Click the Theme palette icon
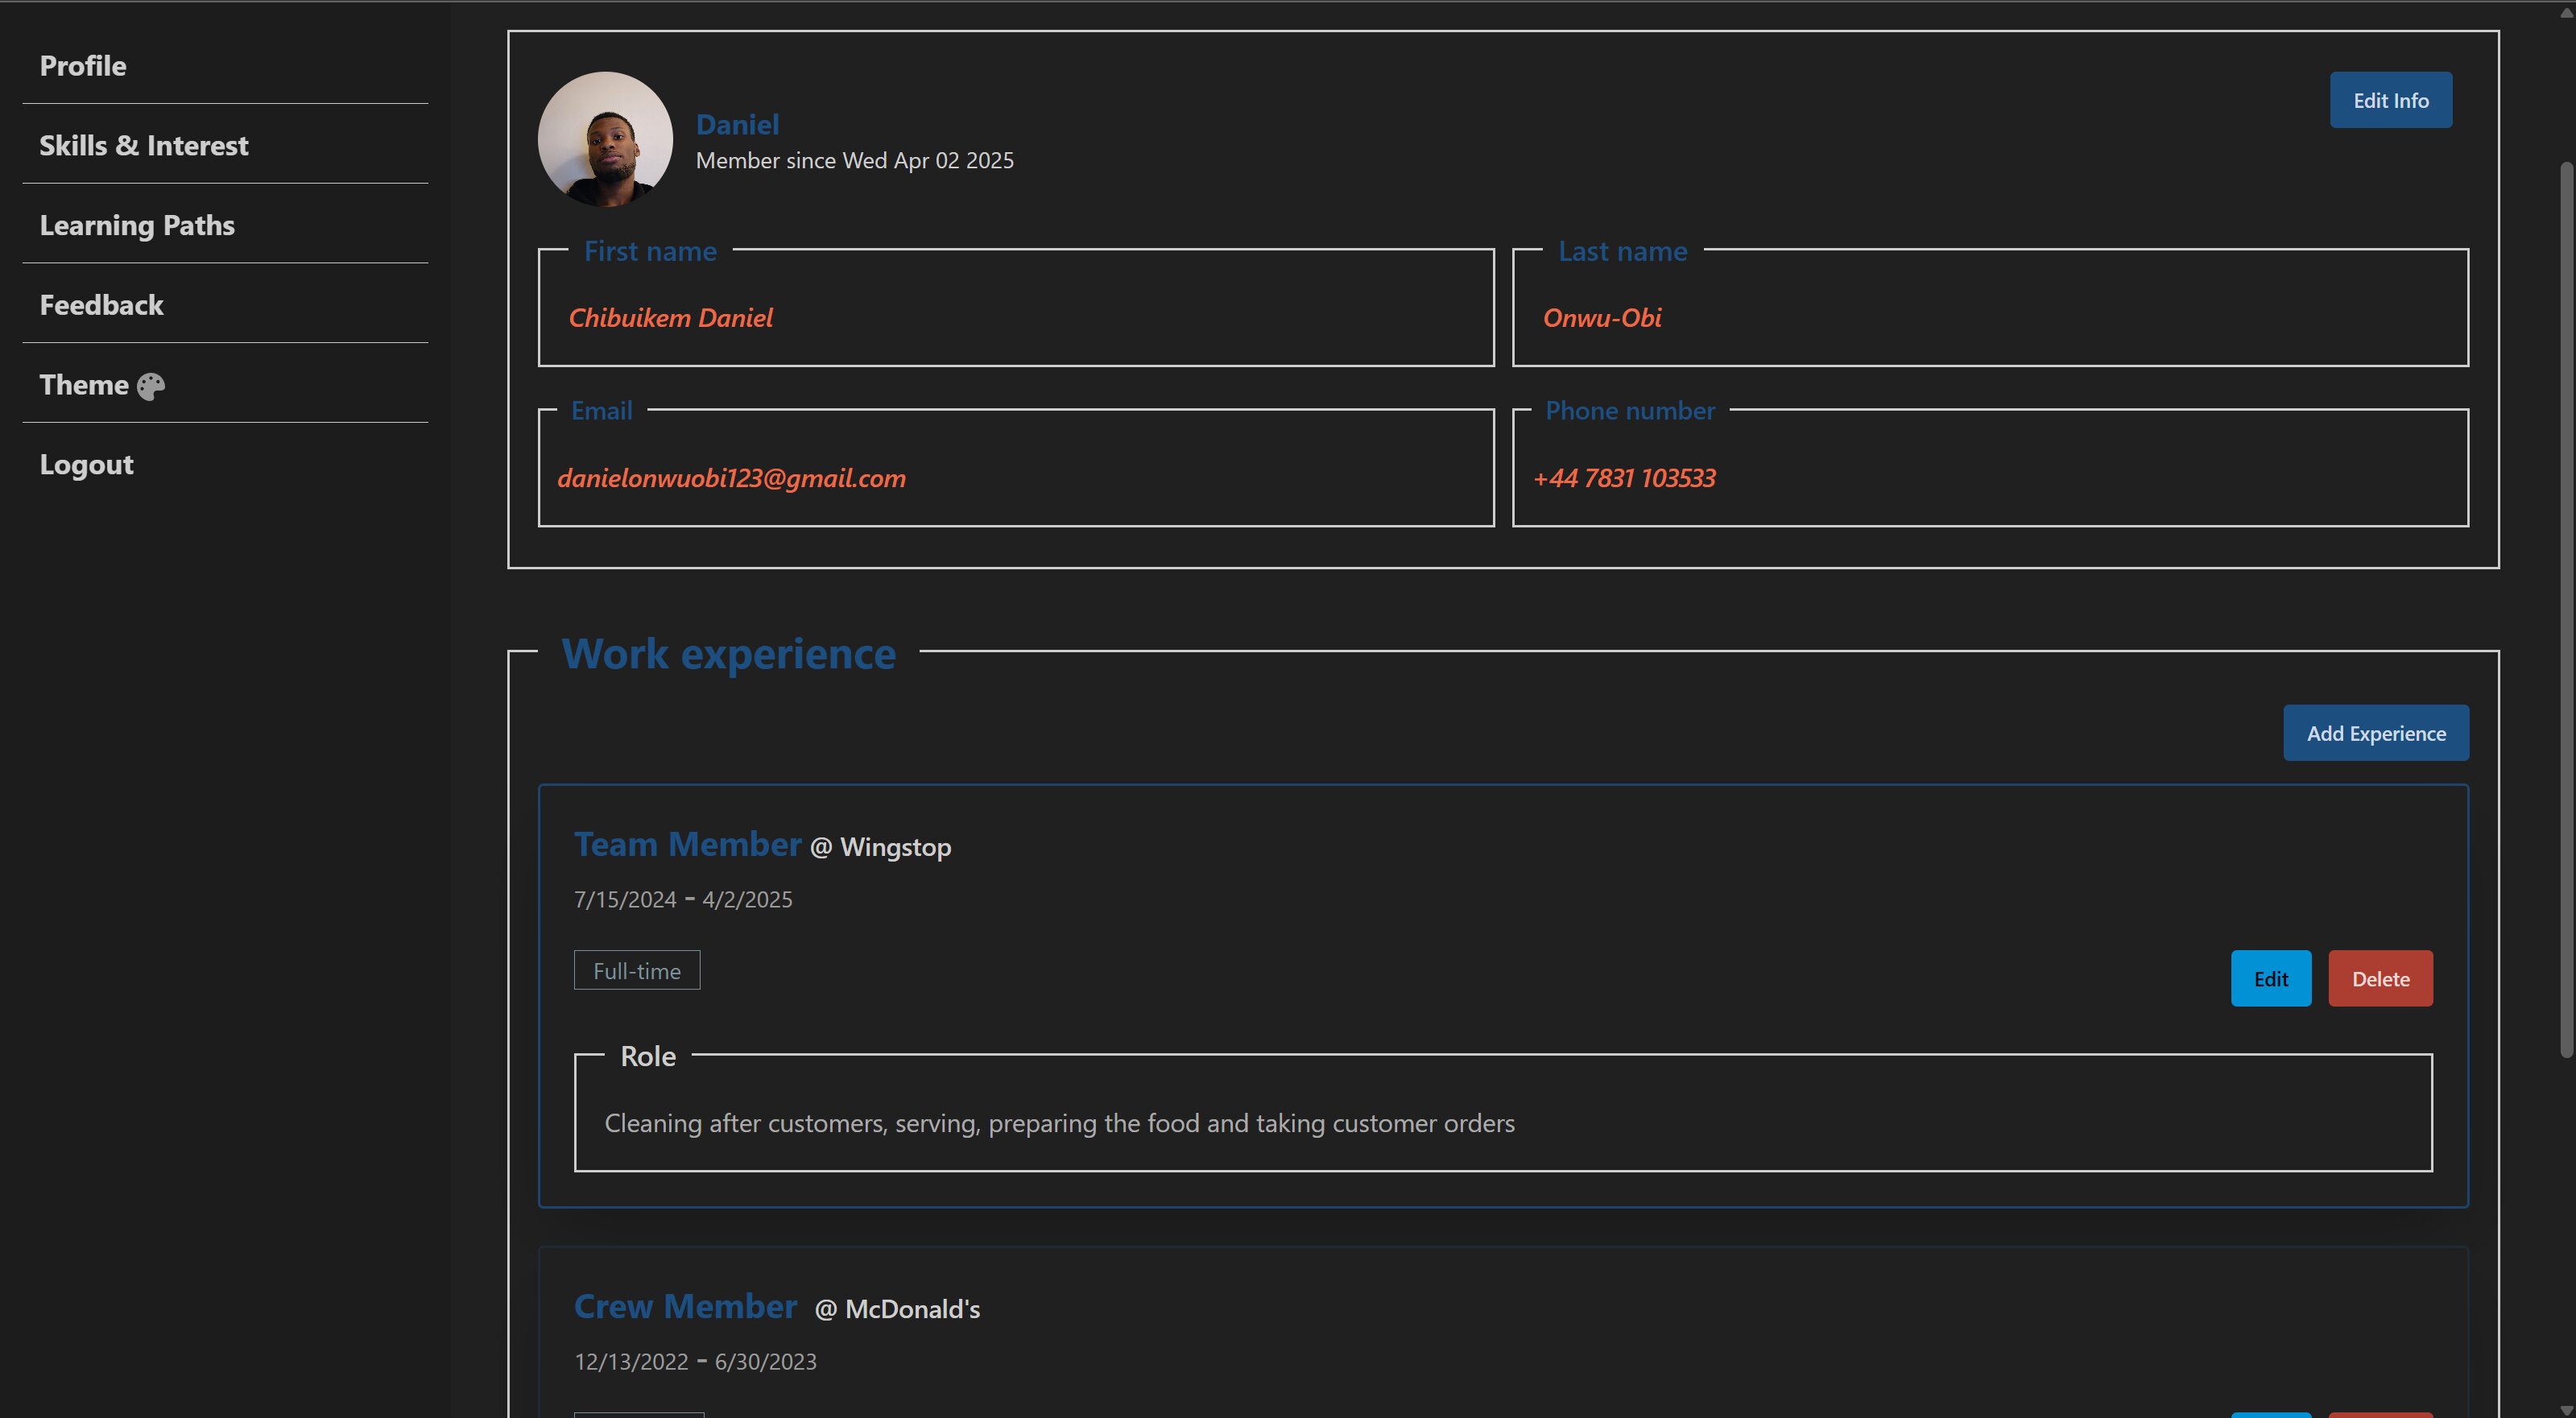Viewport: 2576px width, 1418px height. click(151, 386)
